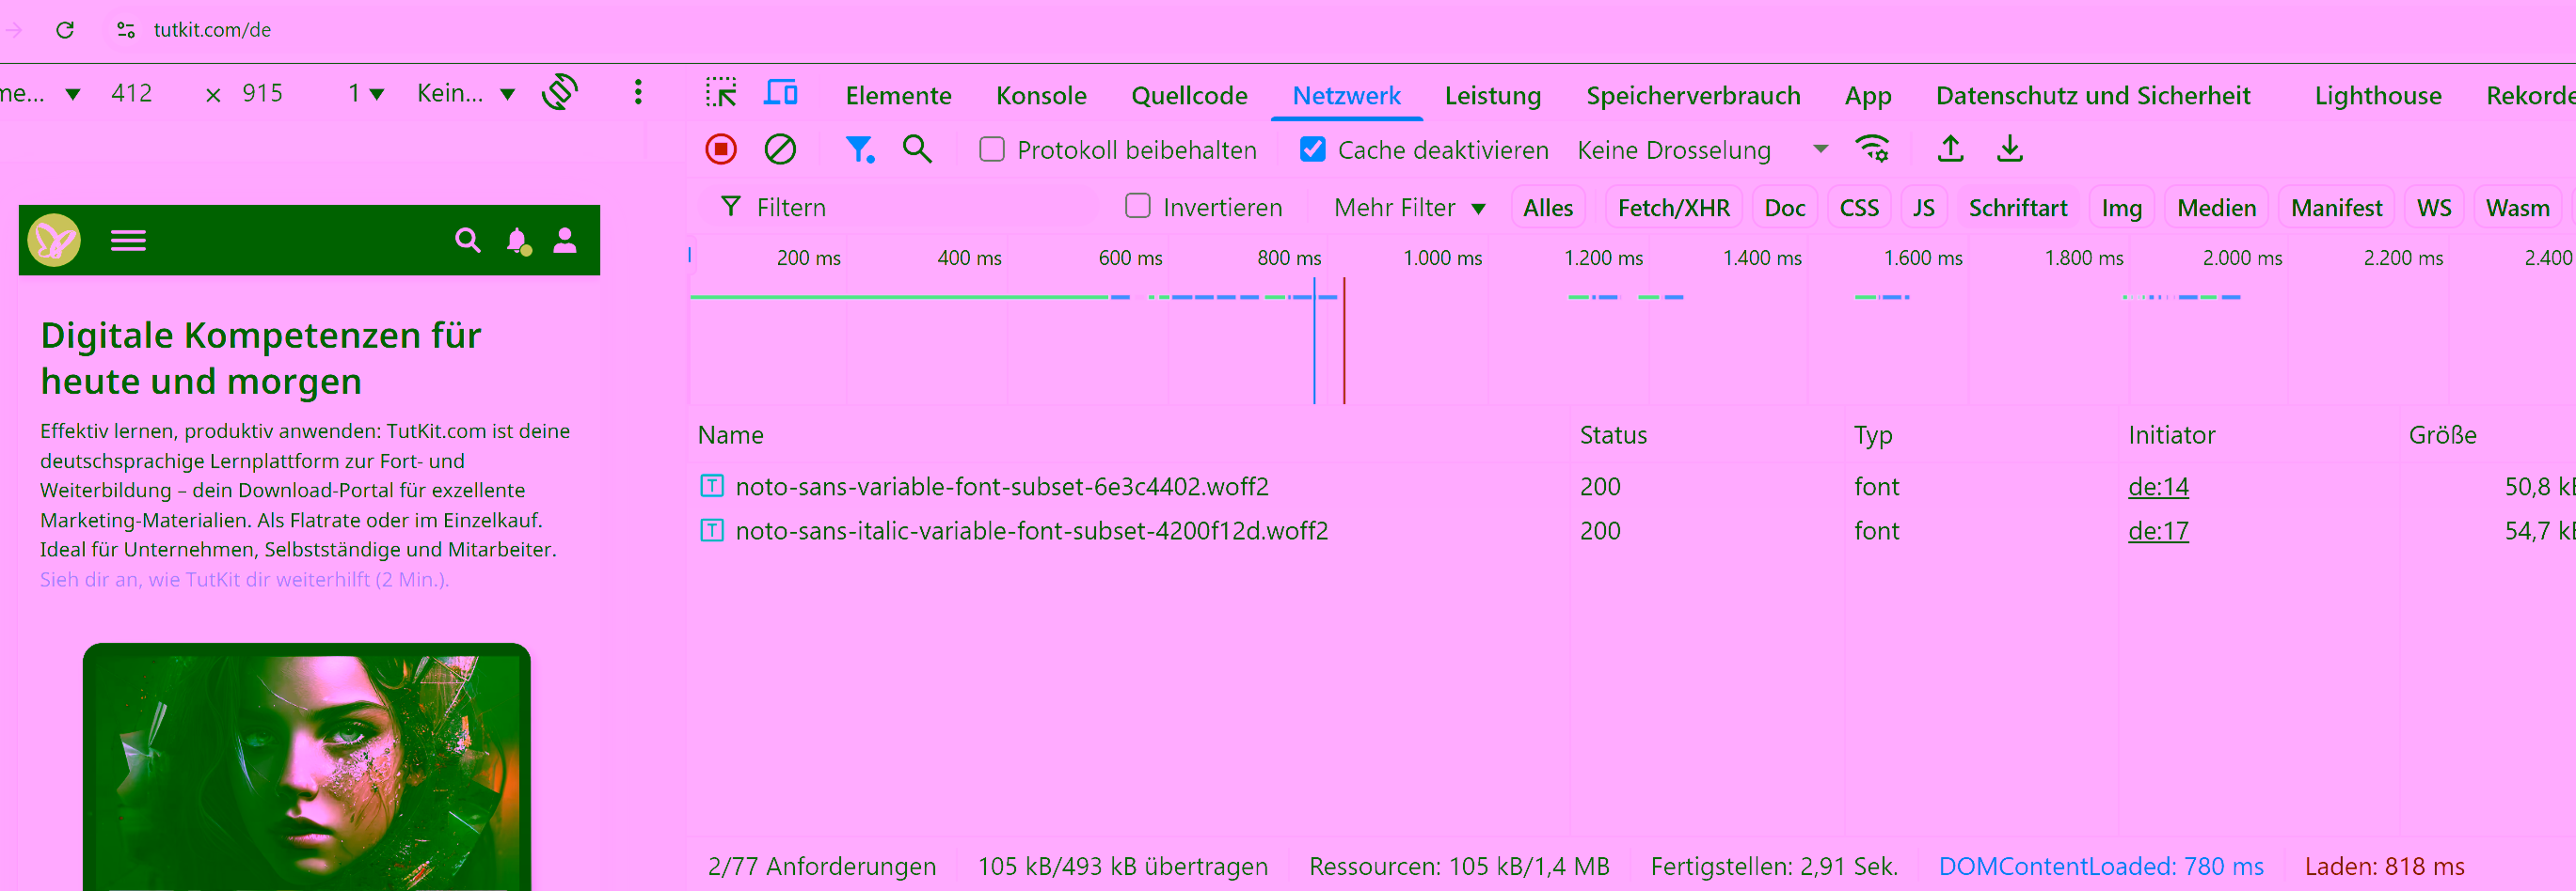This screenshot has width=2576, height=891.
Task: Click the filter funnel icon
Action: pos(858,149)
